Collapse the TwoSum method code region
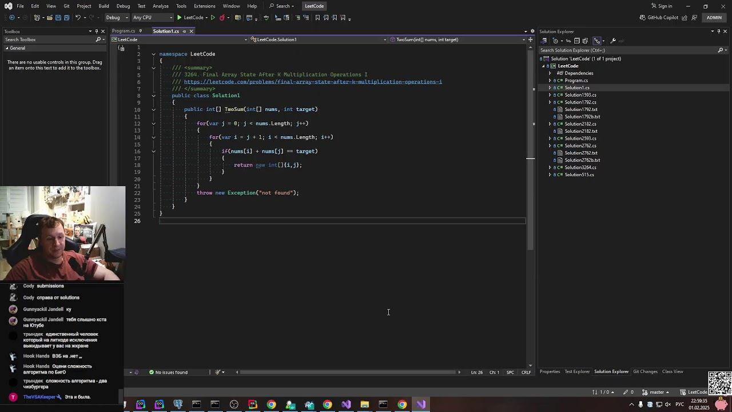Image resolution: width=732 pixels, height=412 pixels. pyautogui.click(x=153, y=109)
